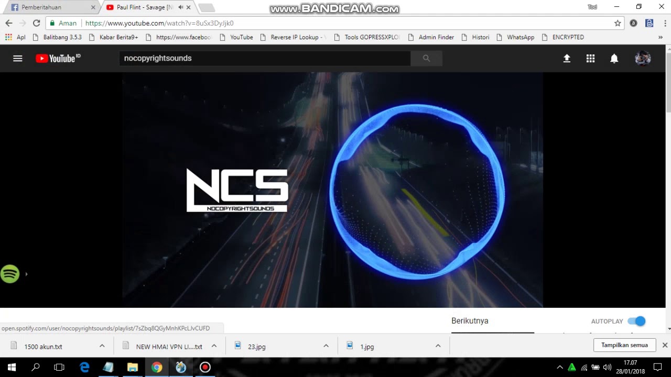
Task: Open the YouTube upload video icon
Action: pyautogui.click(x=567, y=59)
